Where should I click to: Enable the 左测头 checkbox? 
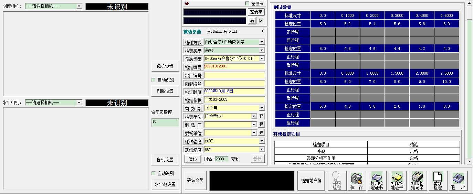[x=247, y=3]
